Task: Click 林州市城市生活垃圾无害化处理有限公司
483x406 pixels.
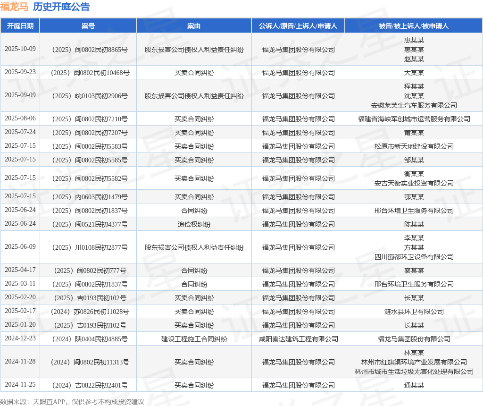Action: pyautogui.click(x=414, y=372)
